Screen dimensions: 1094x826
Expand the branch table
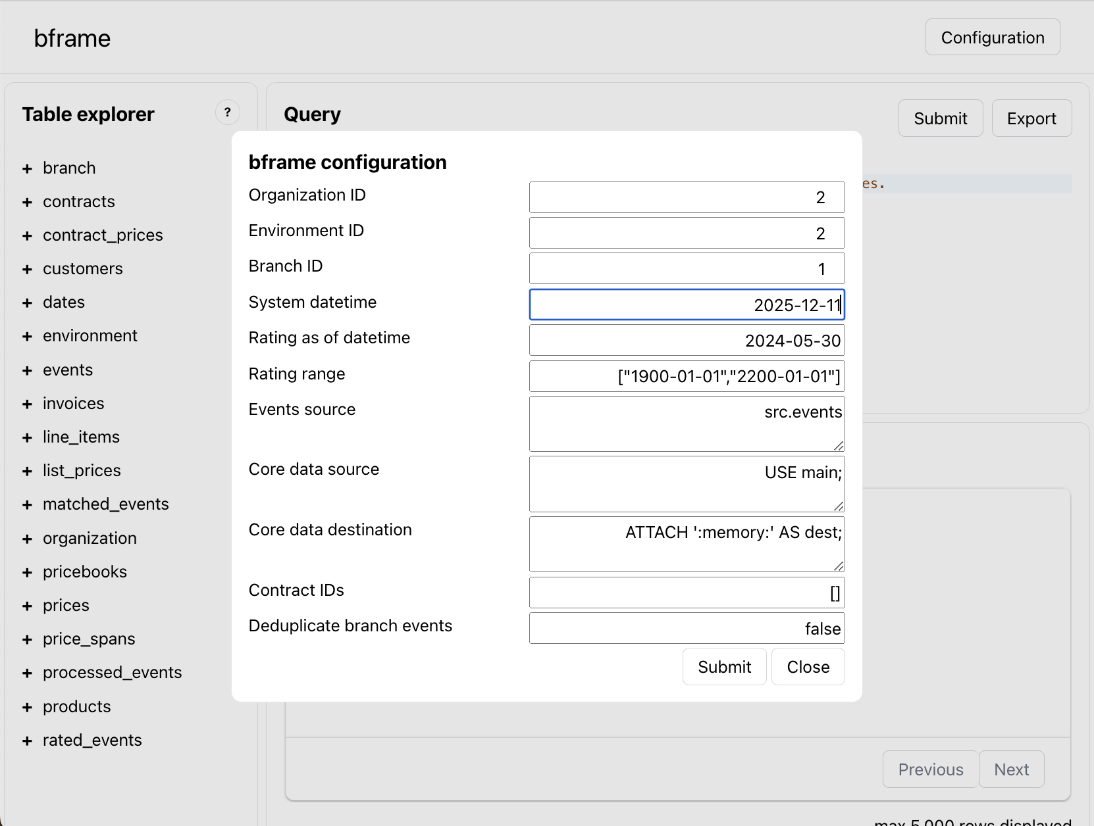point(27,169)
